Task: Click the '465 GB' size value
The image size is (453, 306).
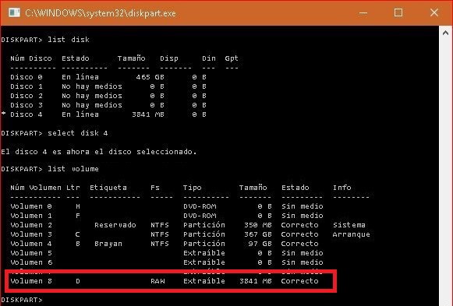Action: [150, 77]
